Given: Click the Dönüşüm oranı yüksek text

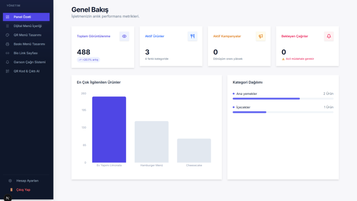Looking at the screenshot, I should point(227,59).
